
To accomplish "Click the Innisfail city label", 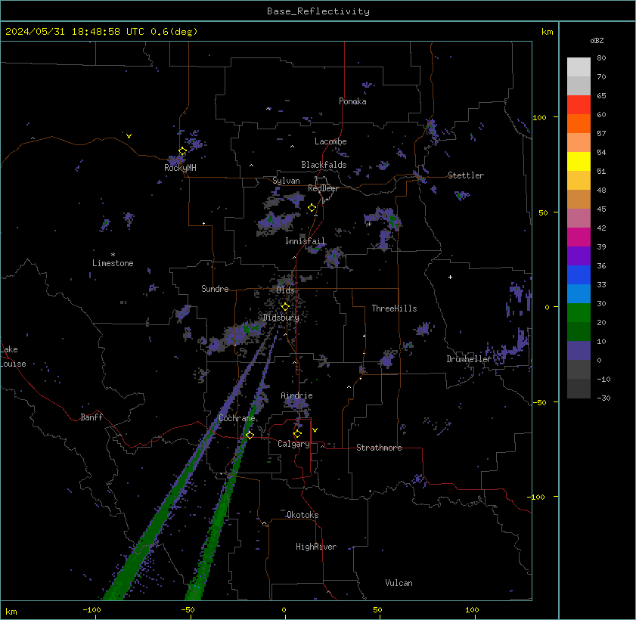I will [305, 241].
